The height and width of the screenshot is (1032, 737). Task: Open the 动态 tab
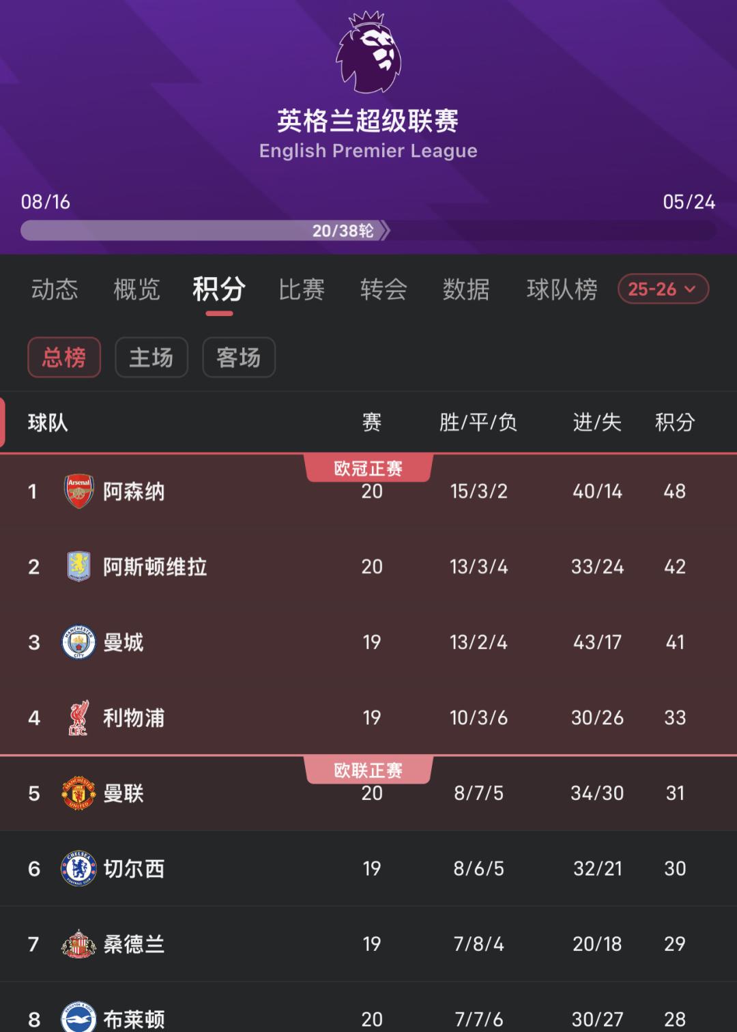(x=55, y=289)
